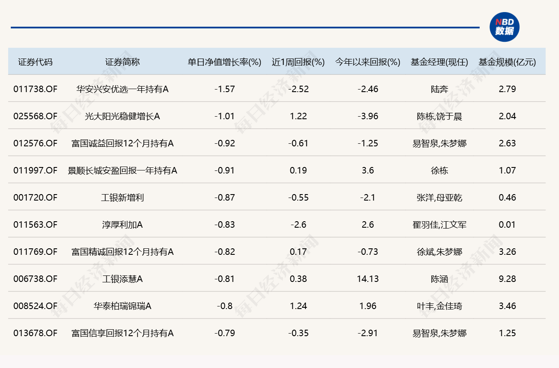Image resolution: width=559 pixels, height=368 pixels.
Task: Select the 证券代码 column header
Action: [35, 62]
